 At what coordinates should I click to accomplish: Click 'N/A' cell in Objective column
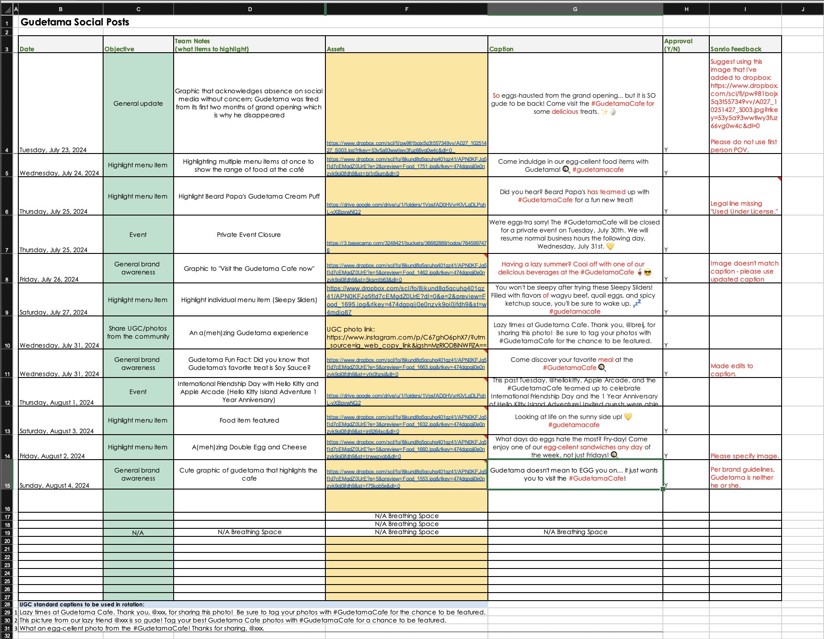(138, 532)
